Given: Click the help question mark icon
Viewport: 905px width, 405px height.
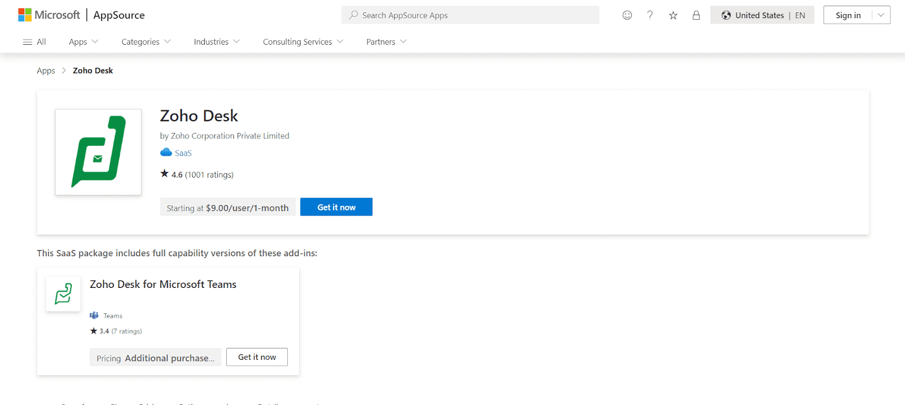Looking at the screenshot, I should pyautogui.click(x=650, y=15).
